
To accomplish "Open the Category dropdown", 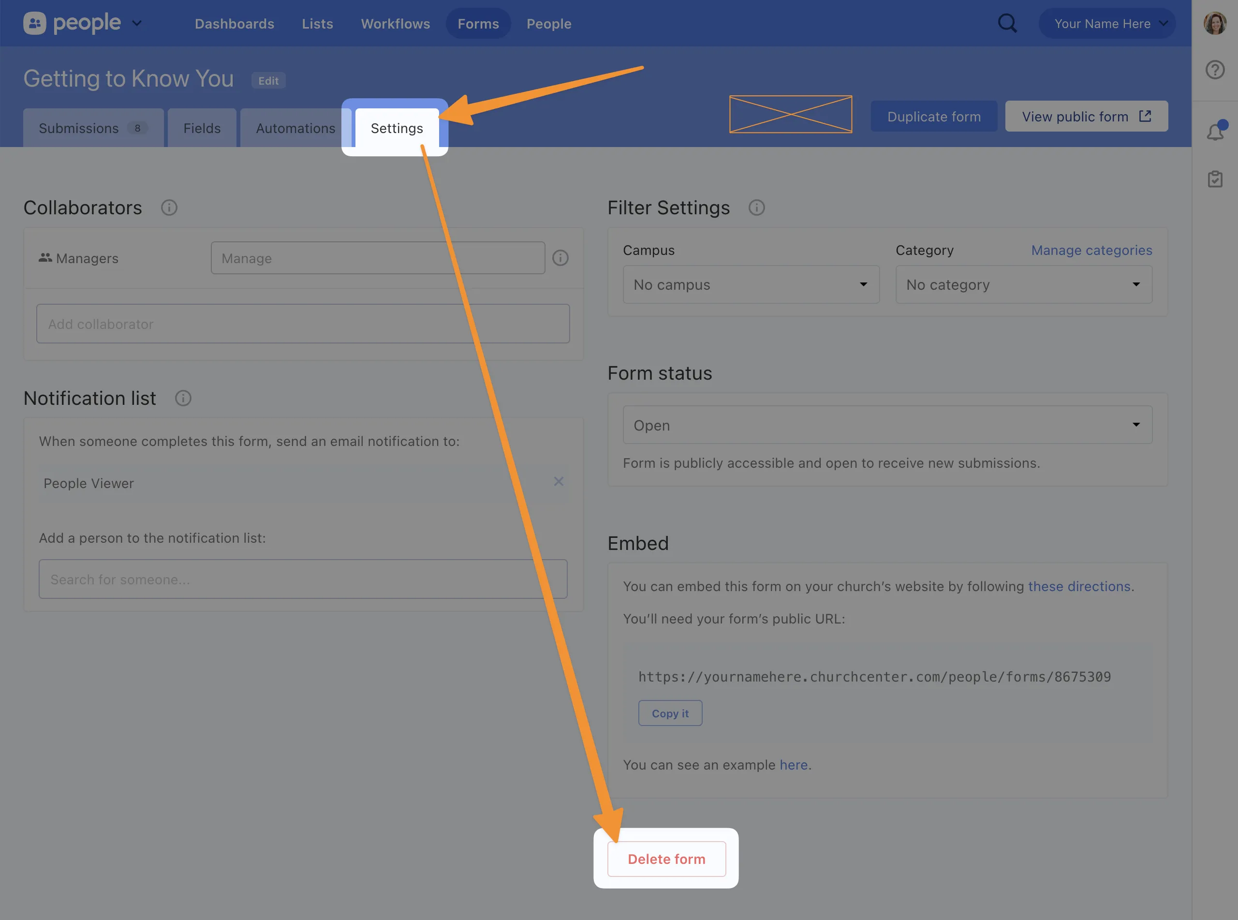I will point(1023,284).
